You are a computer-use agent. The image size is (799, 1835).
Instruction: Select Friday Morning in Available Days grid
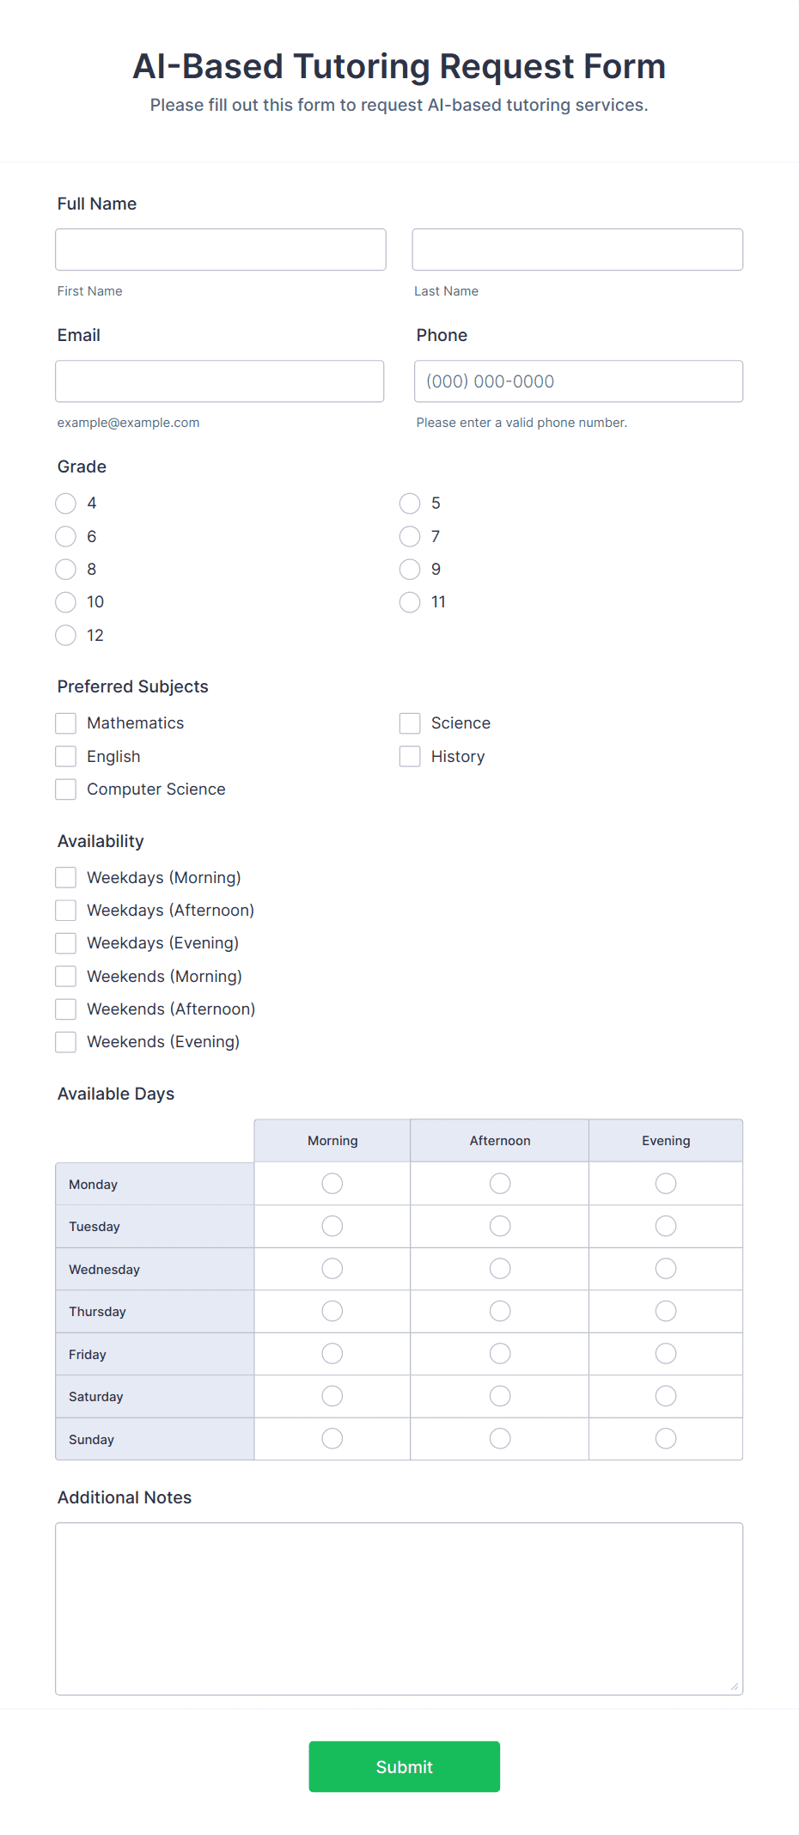[332, 1353]
